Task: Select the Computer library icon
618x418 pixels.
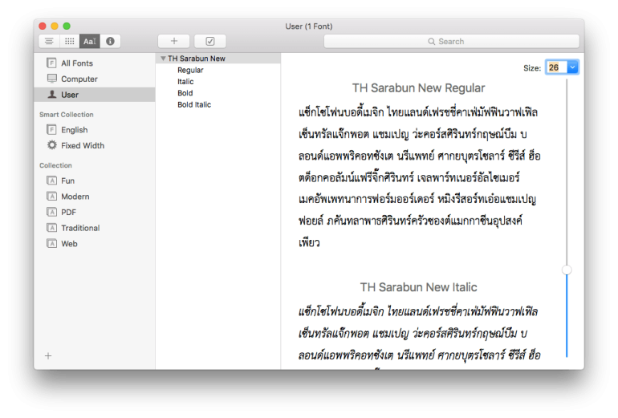Action: (x=52, y=79)
